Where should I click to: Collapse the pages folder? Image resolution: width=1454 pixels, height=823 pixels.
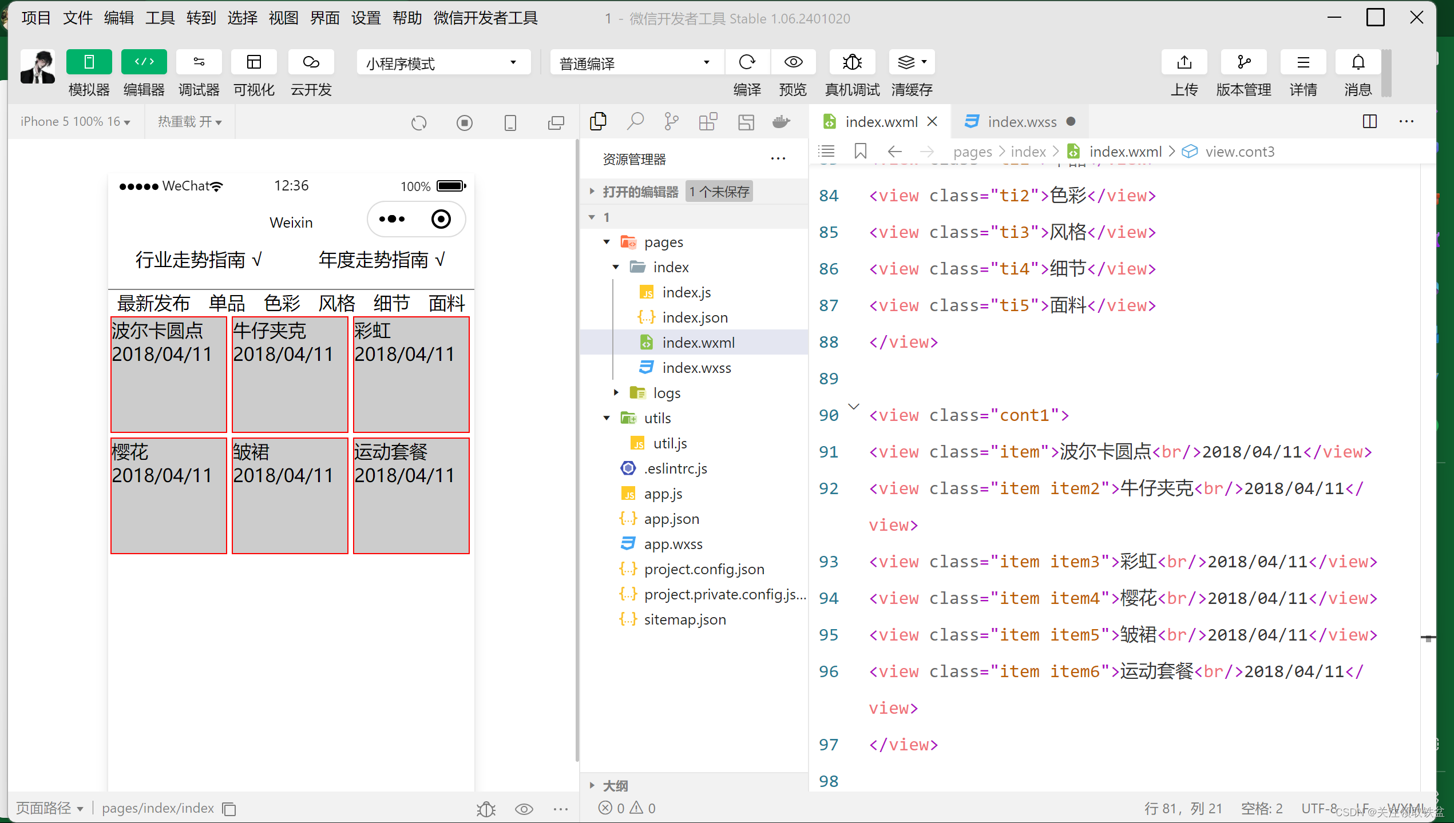tap(606, 242)
